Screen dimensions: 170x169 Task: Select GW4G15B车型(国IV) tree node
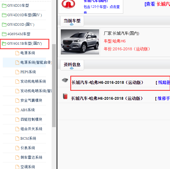pyautogui.click(x=24, y=44)
